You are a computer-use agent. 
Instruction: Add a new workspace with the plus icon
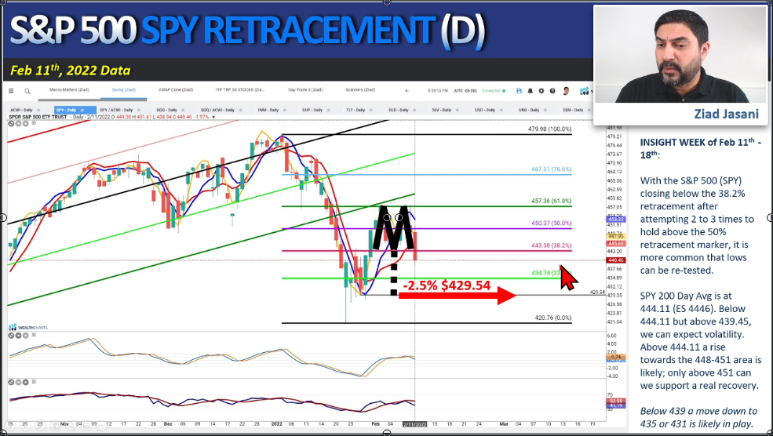point(407,91)
